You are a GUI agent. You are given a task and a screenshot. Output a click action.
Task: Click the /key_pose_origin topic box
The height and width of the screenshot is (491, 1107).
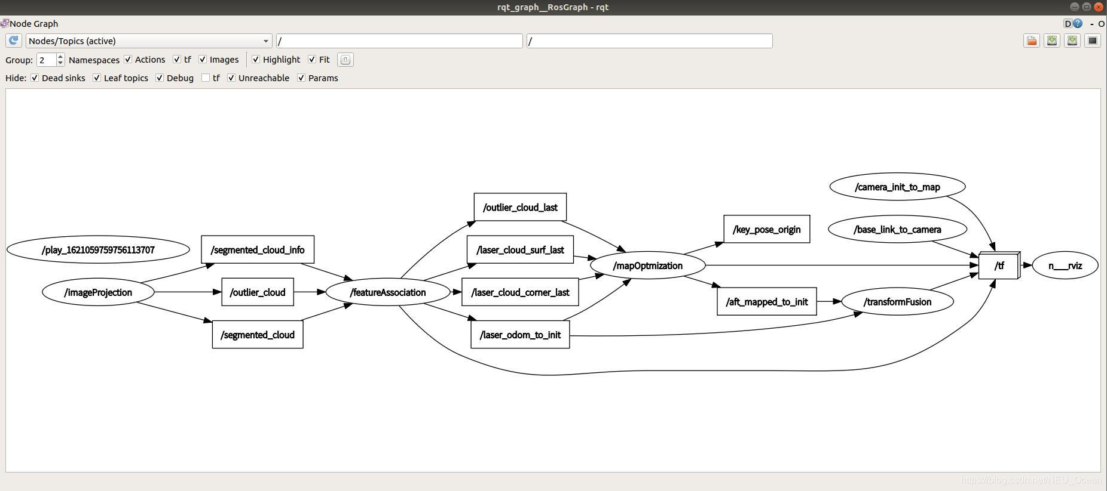(x=767, y=229)
